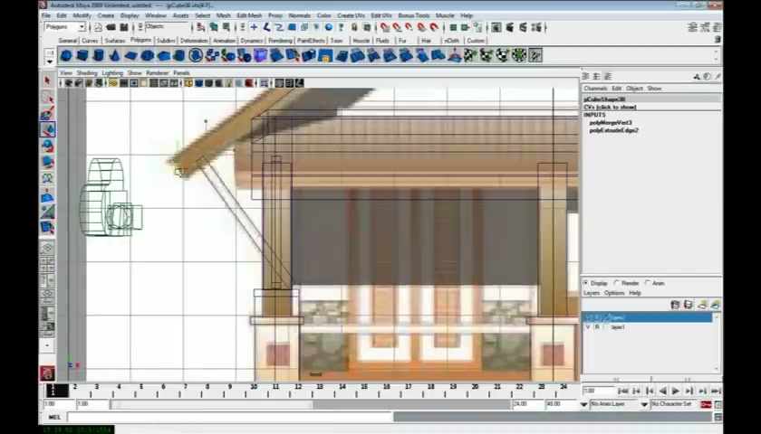761x434 pixels.
Task: Create a polygon cone from the shelf
Action: tap(114, 55)
